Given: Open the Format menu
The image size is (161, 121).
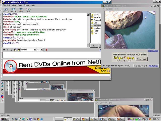Looking at the screenshot, I should point(27,5).
